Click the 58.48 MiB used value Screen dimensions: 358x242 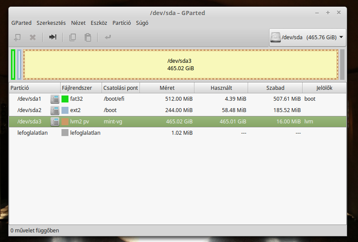234,110
